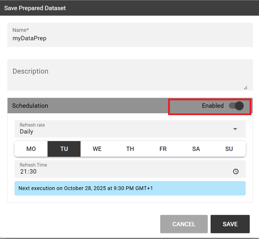Click the CANCEL button

pyautogui.click(x=184, y=224)
